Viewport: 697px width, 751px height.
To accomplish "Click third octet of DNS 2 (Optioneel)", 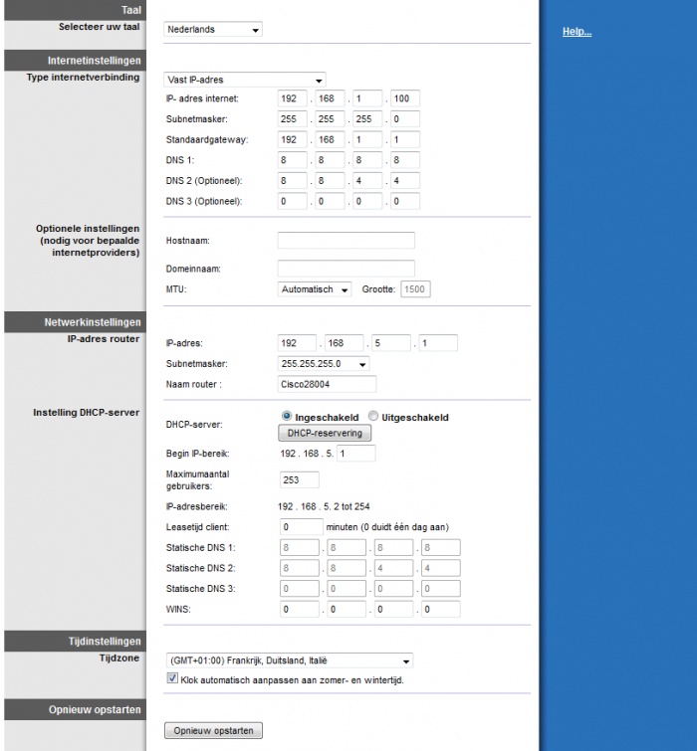I will (x=367, y=181).
